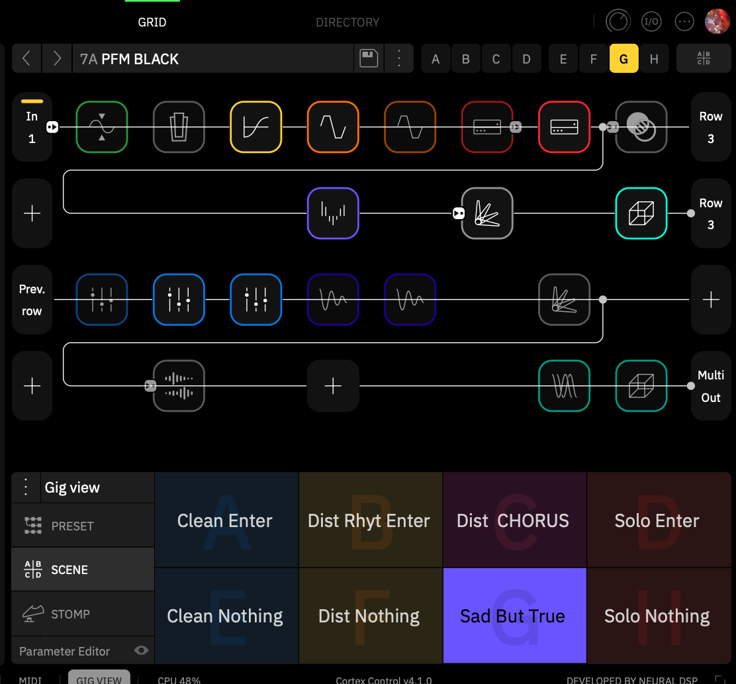Select the STOMP mode in Gig view
The width and height of the screenshot is (736, 684).
83,614
